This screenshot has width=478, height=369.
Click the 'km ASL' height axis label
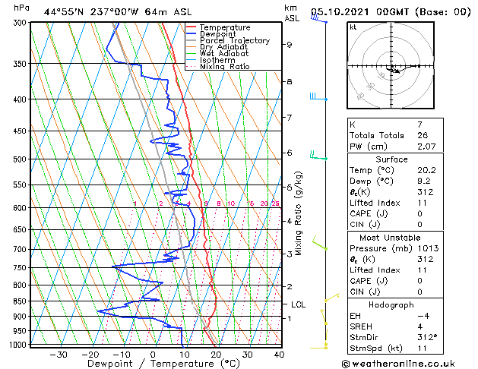292,13
